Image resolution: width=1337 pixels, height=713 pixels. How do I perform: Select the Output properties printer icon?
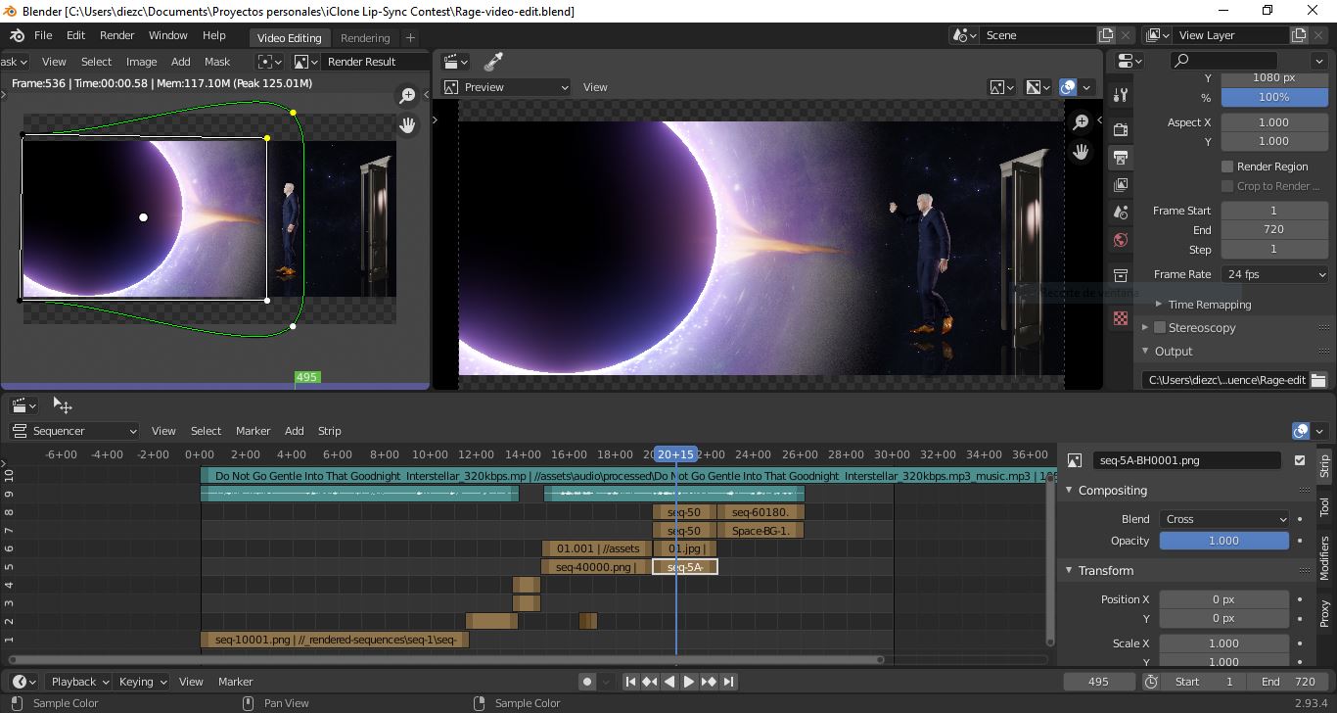(1121, 157)
